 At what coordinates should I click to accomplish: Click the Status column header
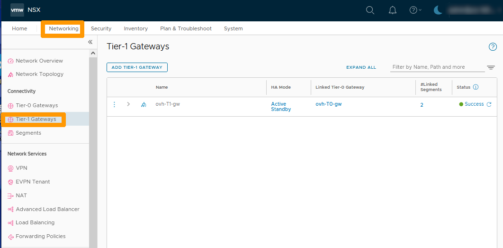tap(464, 87)
